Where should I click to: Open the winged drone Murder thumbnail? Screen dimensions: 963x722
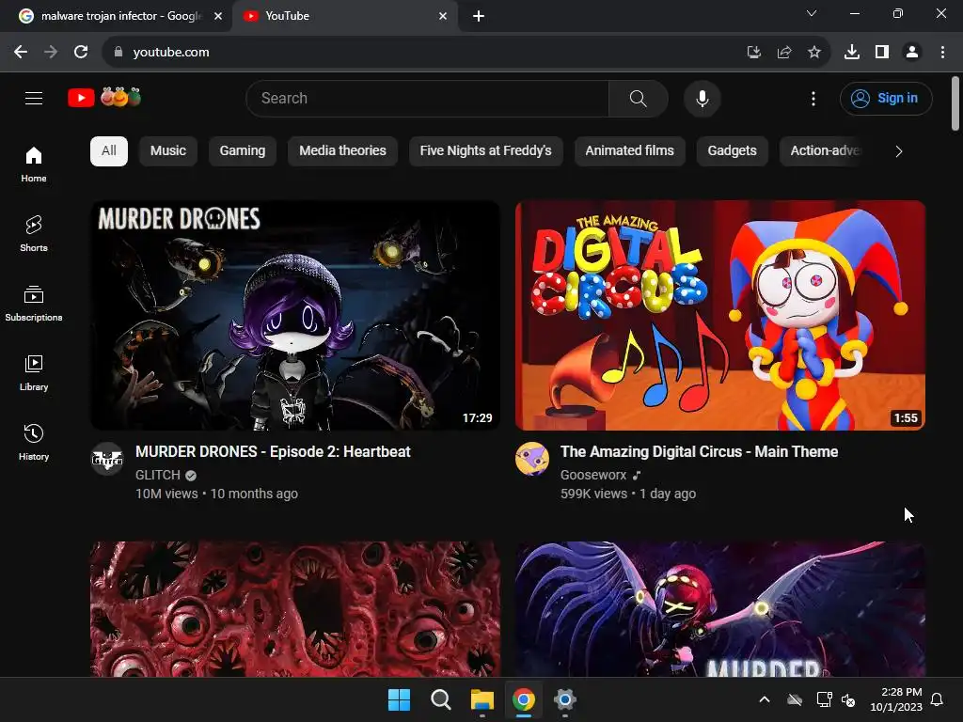click(720, 609)
